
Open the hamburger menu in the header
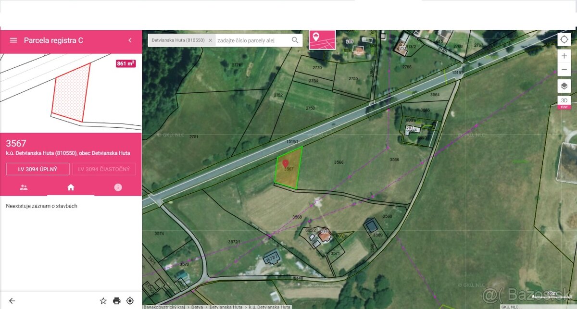(x=13, y=40)
